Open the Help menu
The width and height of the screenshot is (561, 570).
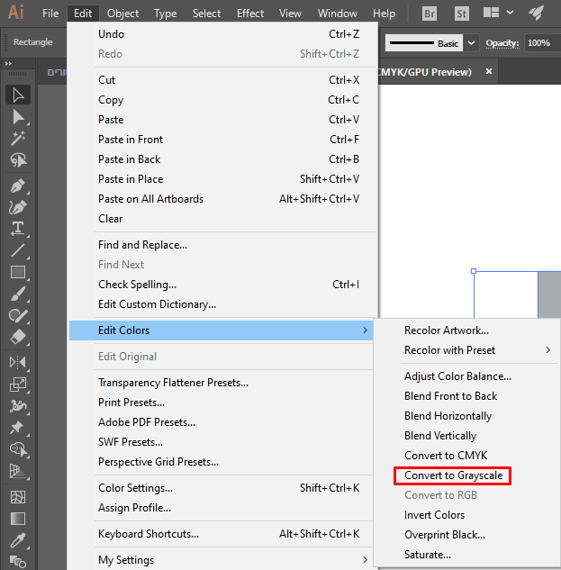click(x=384, y=14)
